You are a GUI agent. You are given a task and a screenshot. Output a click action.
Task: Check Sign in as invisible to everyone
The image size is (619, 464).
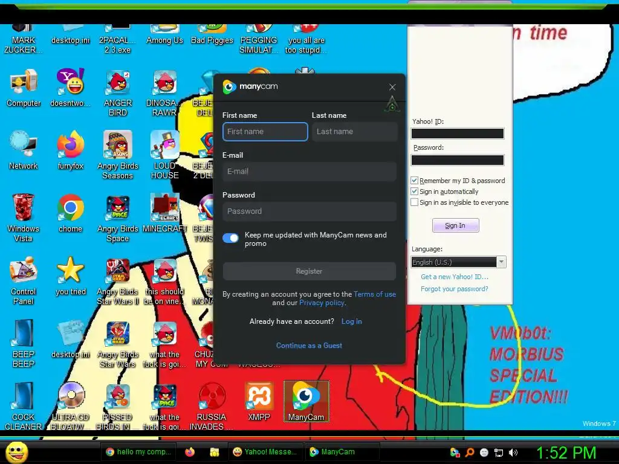point(414,202)
